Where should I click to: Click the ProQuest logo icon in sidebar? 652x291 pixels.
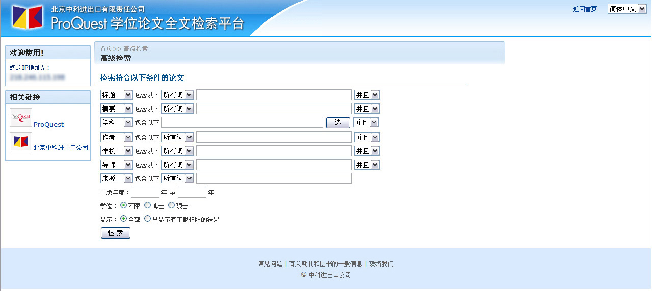pos(21,118)
